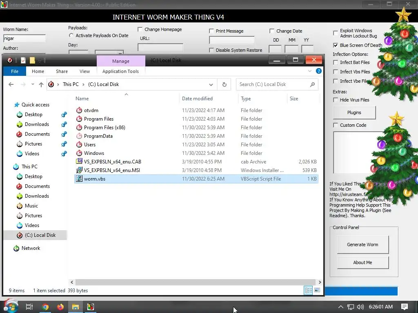The height and width of the screenshot is (313, 418).
Task: Select the Activate Payloads On Date radio button
Action: pyautogui.click(x=71, y=35)
